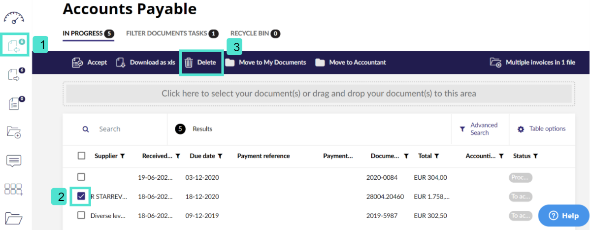
Task: Click the Help button
Action: (564, 215)
